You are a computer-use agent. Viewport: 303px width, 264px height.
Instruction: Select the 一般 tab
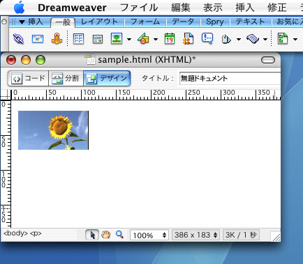(x=63, y=22)
